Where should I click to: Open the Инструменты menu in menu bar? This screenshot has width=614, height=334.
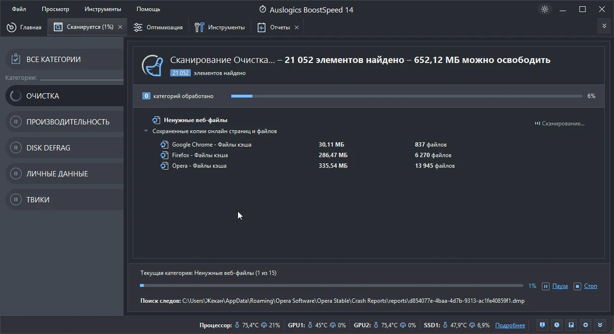click(103, 9)
